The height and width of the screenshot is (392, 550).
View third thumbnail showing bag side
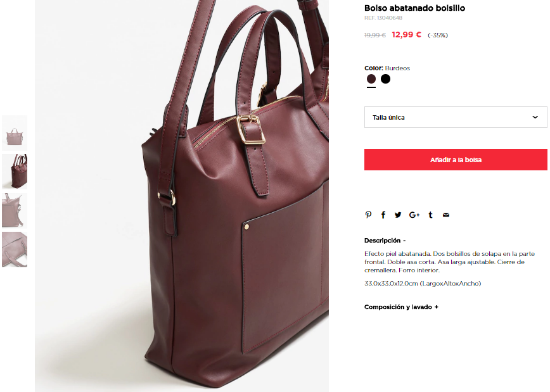click(15, 210)
